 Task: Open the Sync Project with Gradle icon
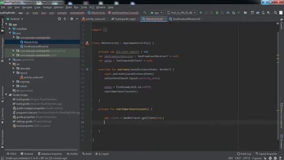[258, 13]
